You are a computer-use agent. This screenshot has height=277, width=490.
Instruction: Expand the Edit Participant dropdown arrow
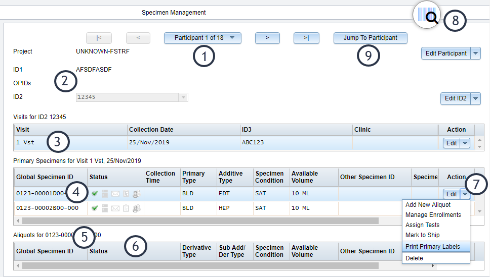476,53
